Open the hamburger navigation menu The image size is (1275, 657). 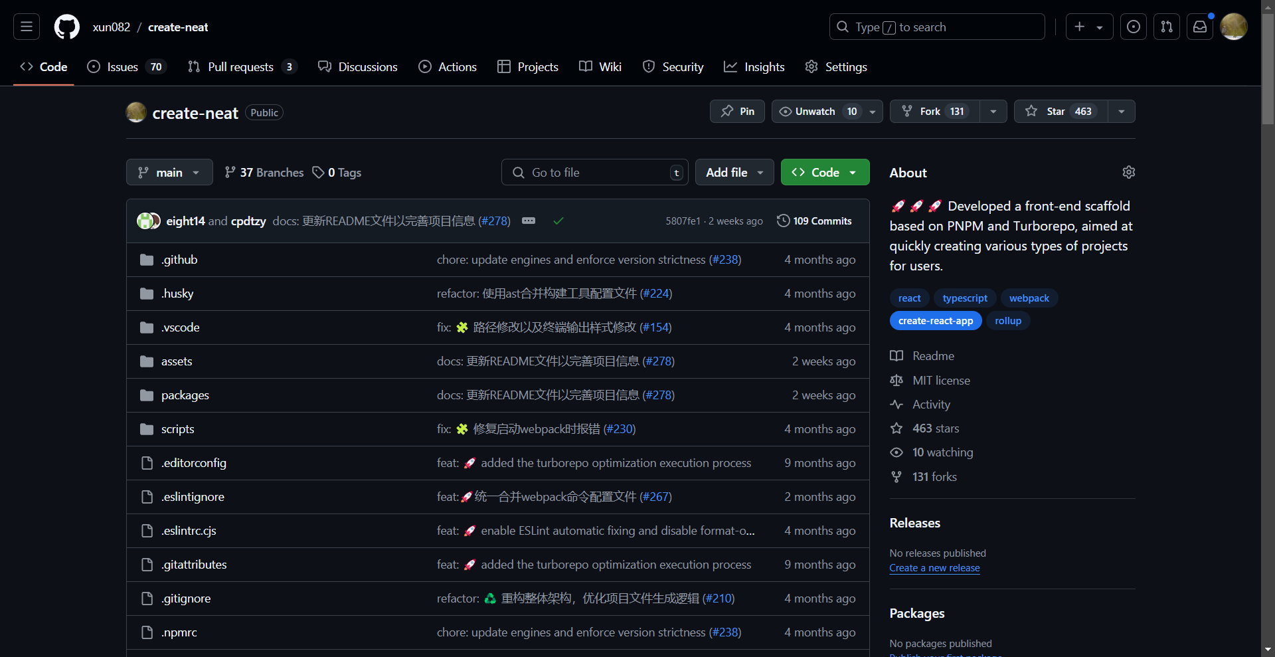[x=27, y=27]
